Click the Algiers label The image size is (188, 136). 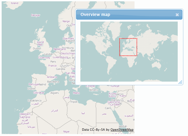click(x=54, y=93)
